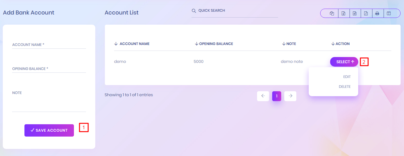The image size is (404, 156).
Task: Export the account list to Excel
Action: point(343,14)
